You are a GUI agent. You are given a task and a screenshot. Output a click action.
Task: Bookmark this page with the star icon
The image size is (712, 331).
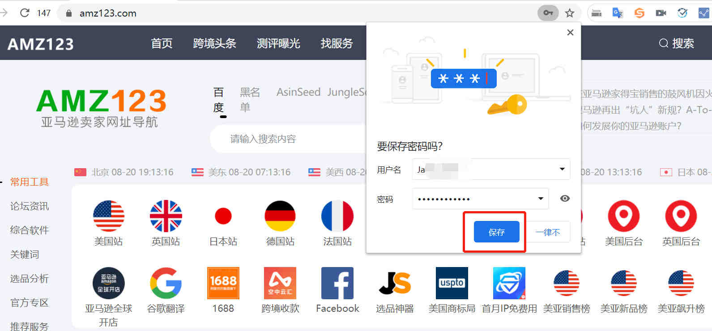pyautogui.click(x=570, y=13)
